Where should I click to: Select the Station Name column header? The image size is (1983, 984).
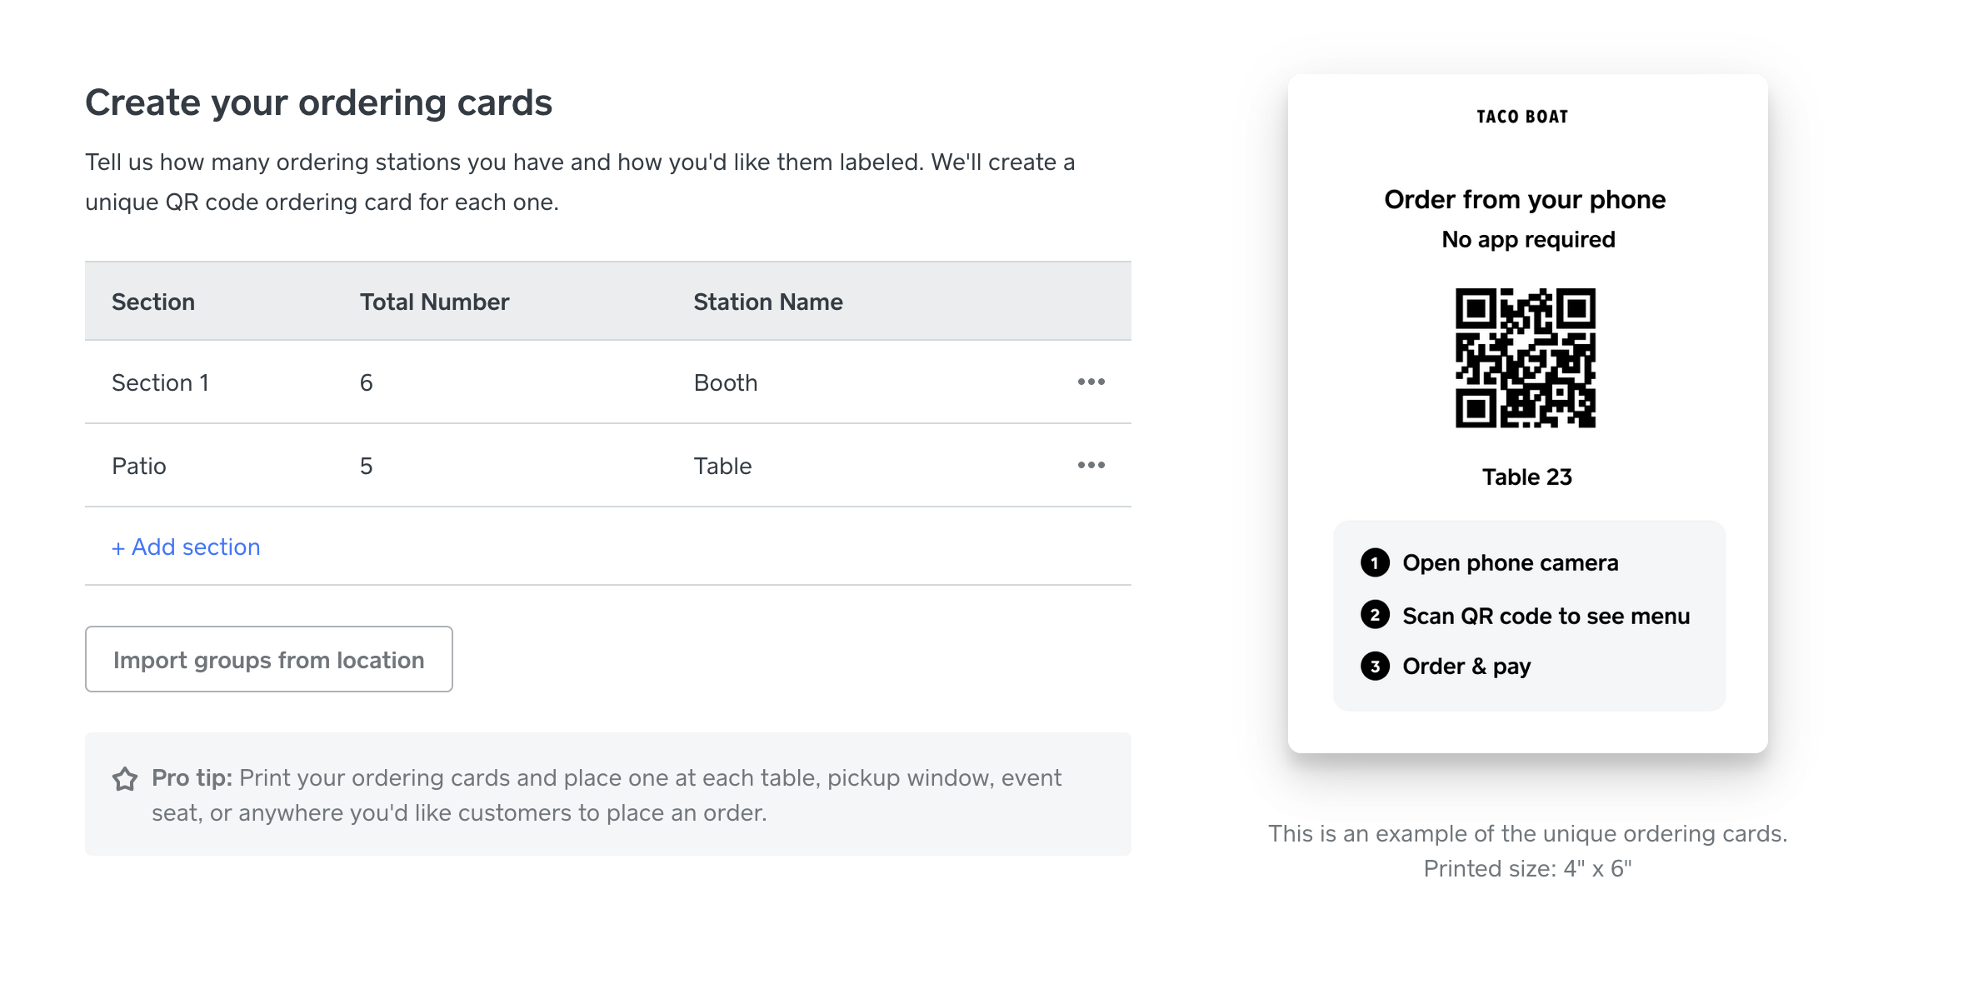point(768,302)
